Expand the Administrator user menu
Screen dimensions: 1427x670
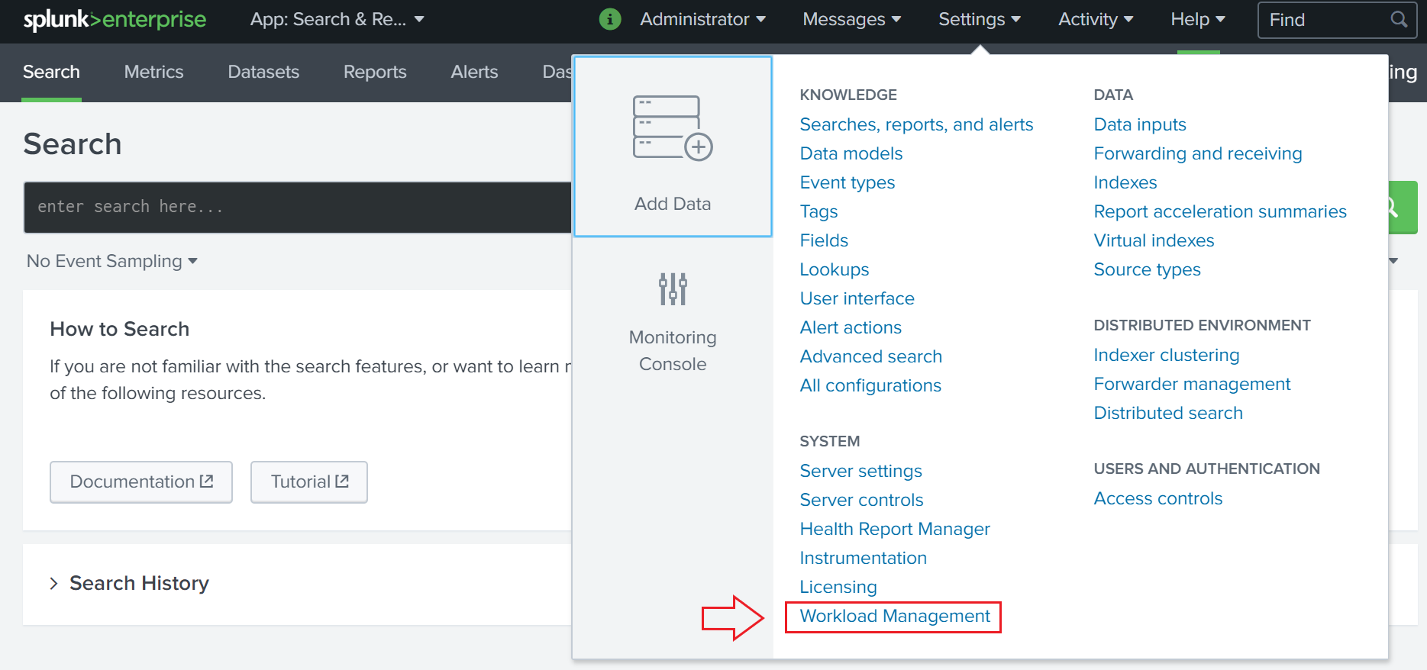click(702, 20)
